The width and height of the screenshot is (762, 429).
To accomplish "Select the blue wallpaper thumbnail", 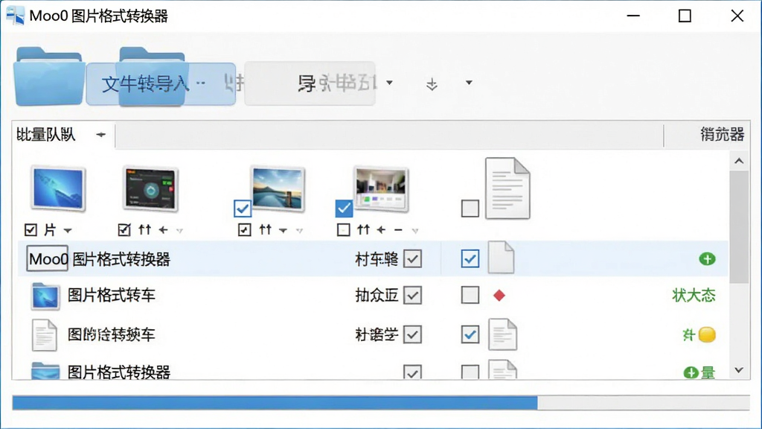I will tap(58, 188).
